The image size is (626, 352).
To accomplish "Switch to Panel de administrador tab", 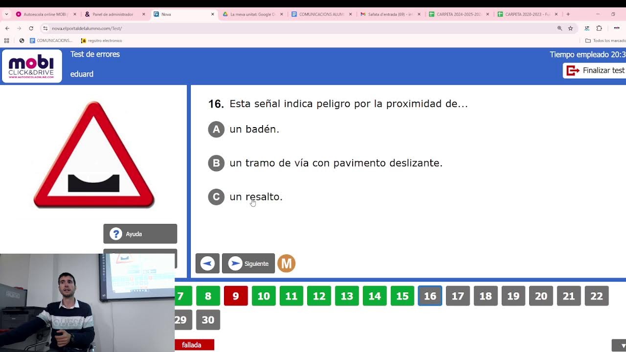I will (x=115, y=14).
